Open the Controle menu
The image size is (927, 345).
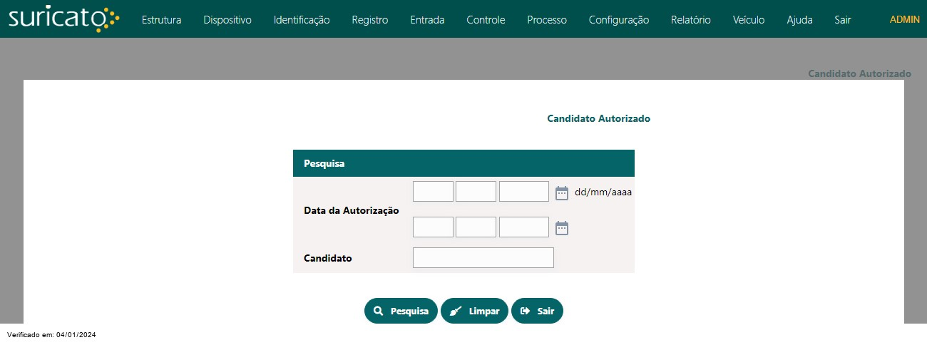click(486, 20)
